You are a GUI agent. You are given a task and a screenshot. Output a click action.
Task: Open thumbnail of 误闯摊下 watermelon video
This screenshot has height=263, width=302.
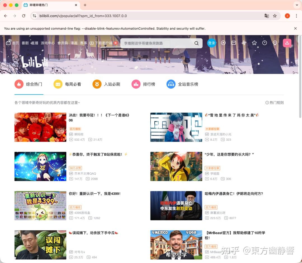[x=40, y=245]
